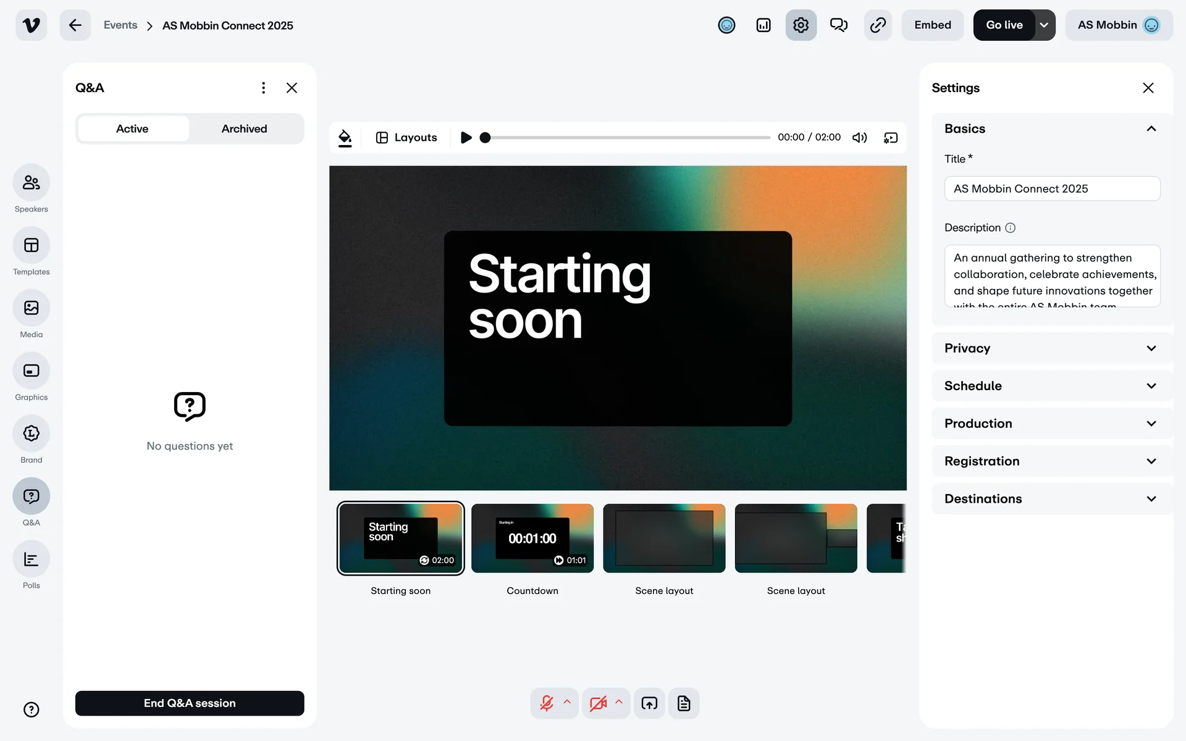1186x741 pixels.
Task: Open the Speakers panel
Action: click(31, 183)
